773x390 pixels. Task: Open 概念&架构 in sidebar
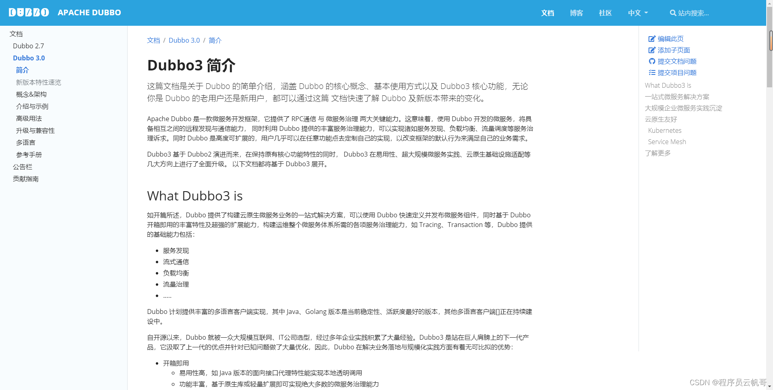pyautogui.click(x=31, y=94)
